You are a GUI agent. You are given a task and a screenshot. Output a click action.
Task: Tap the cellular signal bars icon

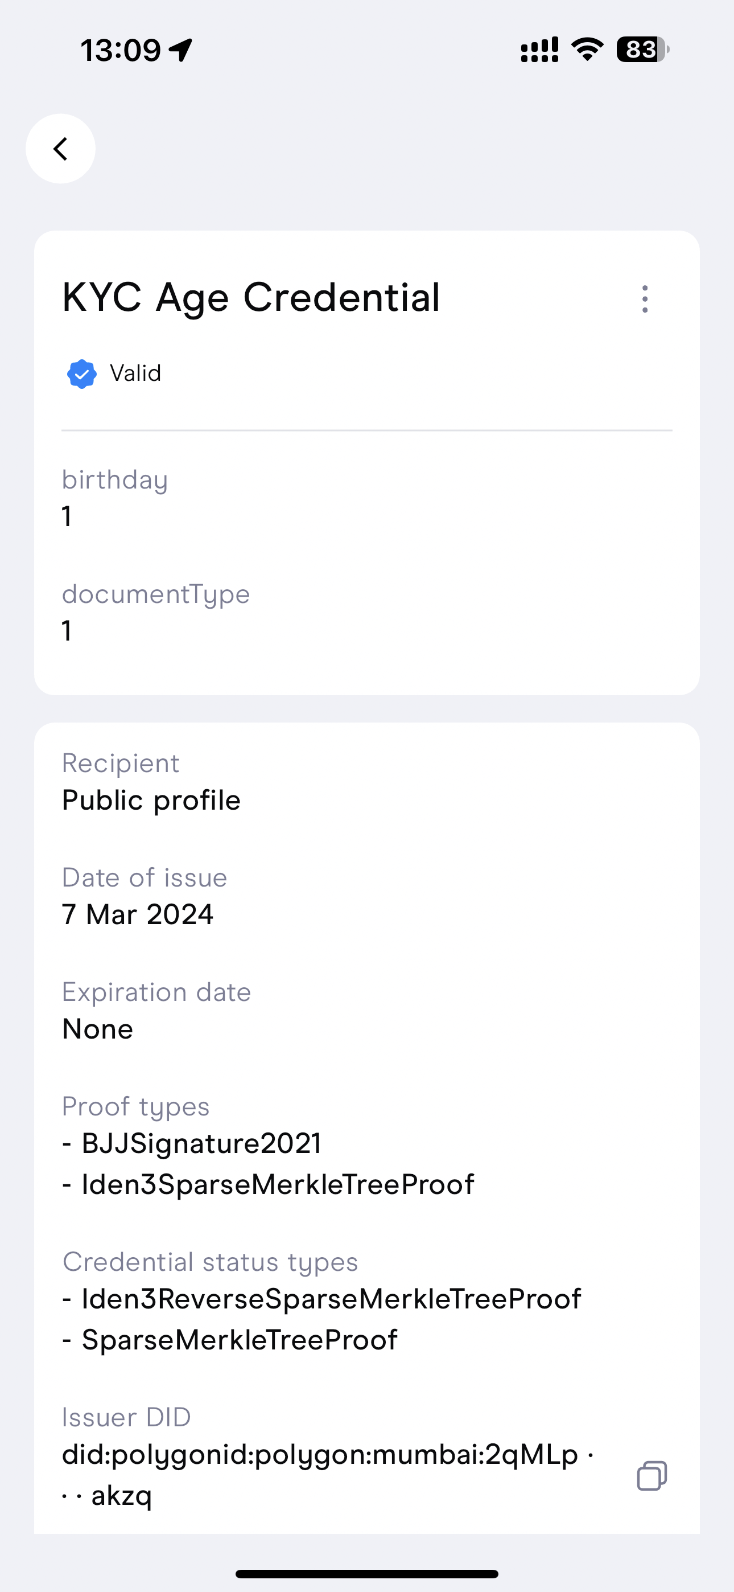[x=539, y=50]
